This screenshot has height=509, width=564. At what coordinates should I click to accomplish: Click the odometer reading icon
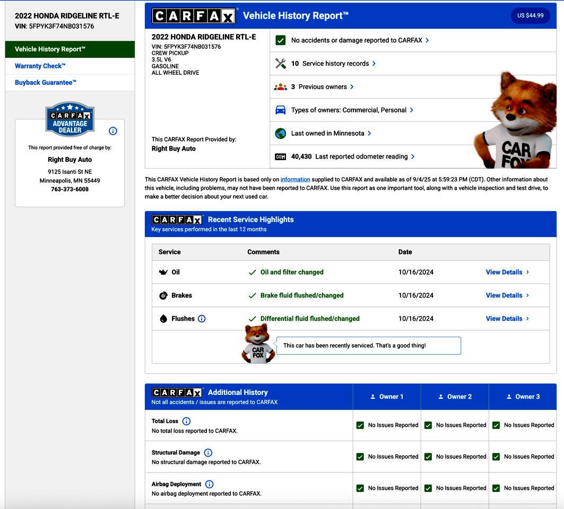coord(280,157)
